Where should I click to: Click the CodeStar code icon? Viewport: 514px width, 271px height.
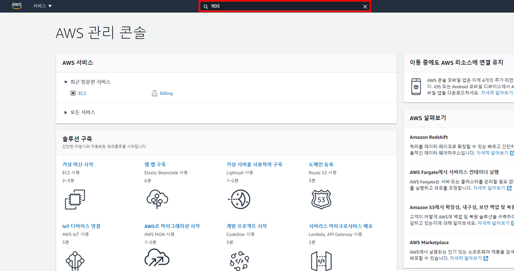[239, 261]
